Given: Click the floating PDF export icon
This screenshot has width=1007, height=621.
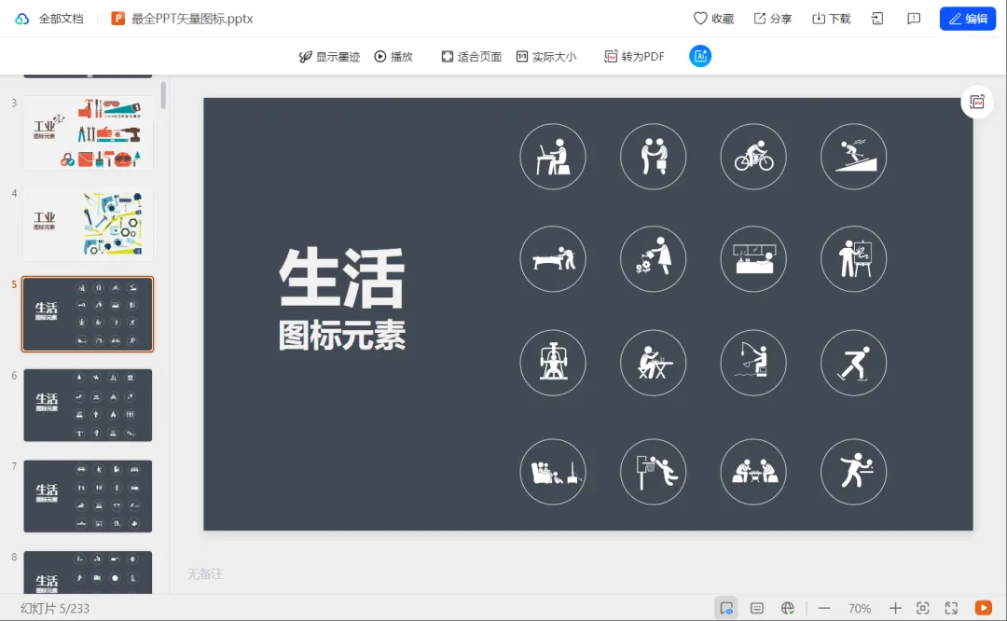Looking at the screenshot, I should tap(977, 103).
